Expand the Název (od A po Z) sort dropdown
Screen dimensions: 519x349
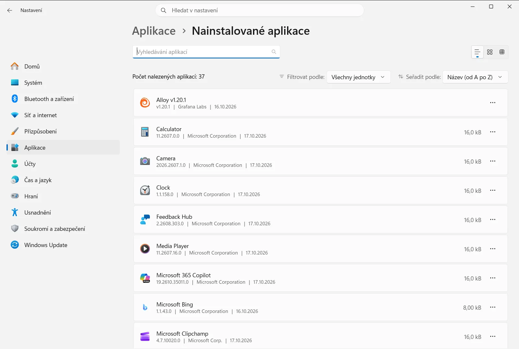click(475, 77)
